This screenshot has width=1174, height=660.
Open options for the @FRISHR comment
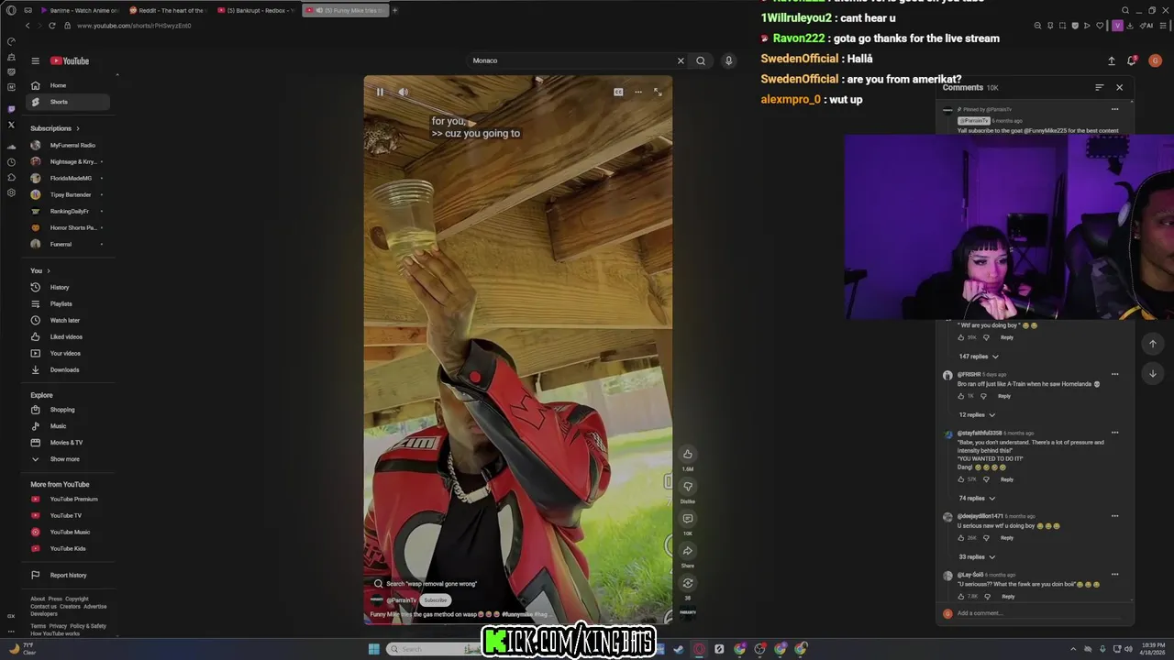[1114, 374]
